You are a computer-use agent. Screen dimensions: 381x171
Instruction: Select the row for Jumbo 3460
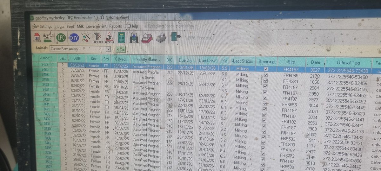coord(45,69)
